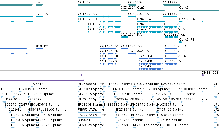Select the CG11337-PE protein label
This screenshot has width=219, height=129.
(175, 61)
